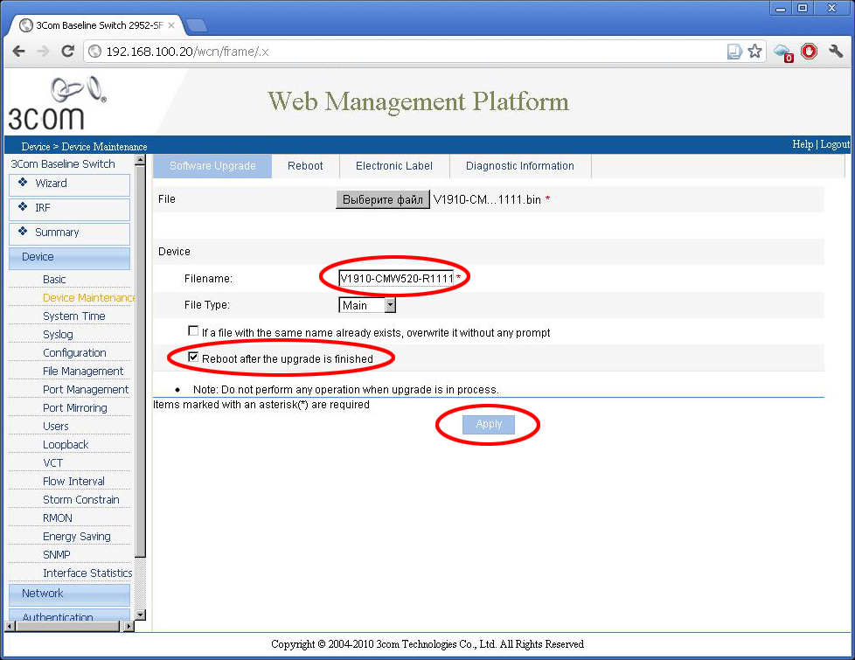Click the 3Com Baseline Switch sidebar title
The height and width of the screenshot is (660, 855).
63,164
